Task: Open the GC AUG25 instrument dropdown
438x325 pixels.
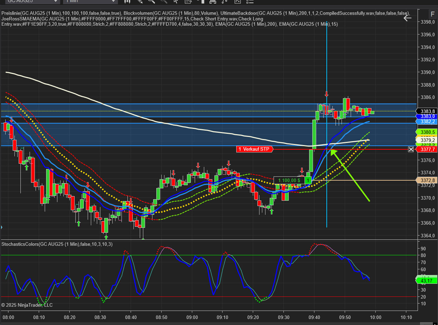Action: coord(32,1)
